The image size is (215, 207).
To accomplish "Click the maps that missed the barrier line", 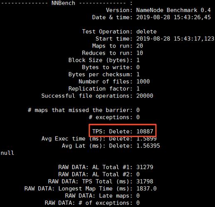I will tap(83, 110).
